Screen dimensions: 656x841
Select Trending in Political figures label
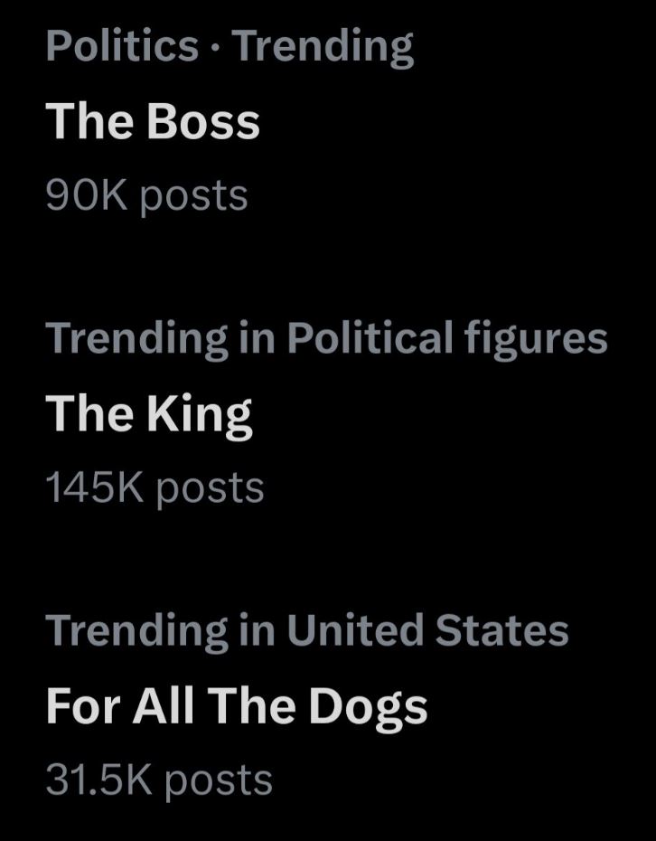tap(326, 341)
